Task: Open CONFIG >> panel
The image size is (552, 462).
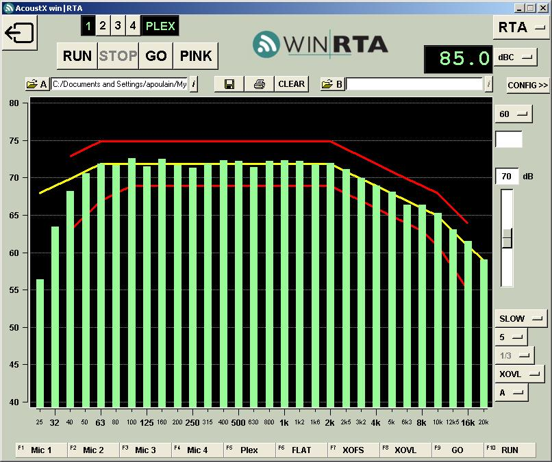Action: click(528, 85)
